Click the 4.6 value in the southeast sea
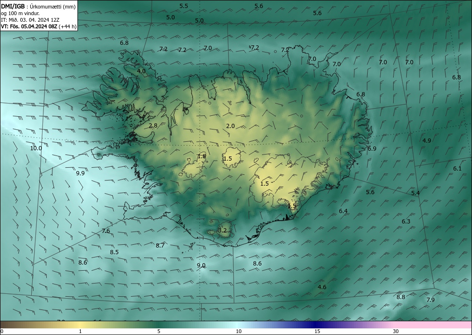 coord(322,287)
